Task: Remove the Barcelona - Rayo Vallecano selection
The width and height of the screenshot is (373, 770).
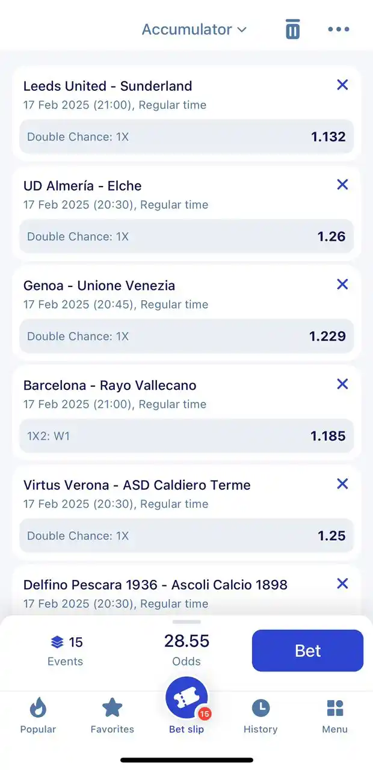Action: [x=342, y=384]
